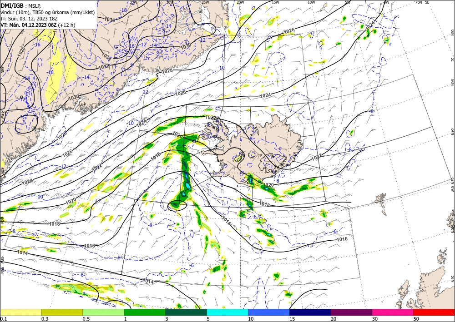Choose the purple 20–30 legend swatch

(x=351, y=312)
